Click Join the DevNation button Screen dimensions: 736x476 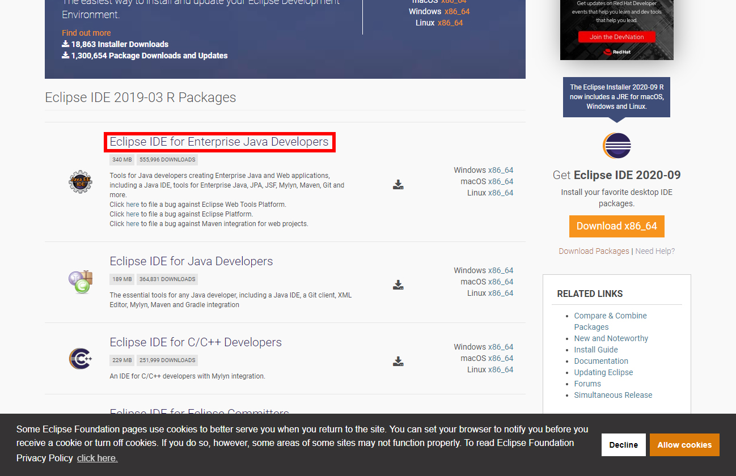tap(617, 37)
